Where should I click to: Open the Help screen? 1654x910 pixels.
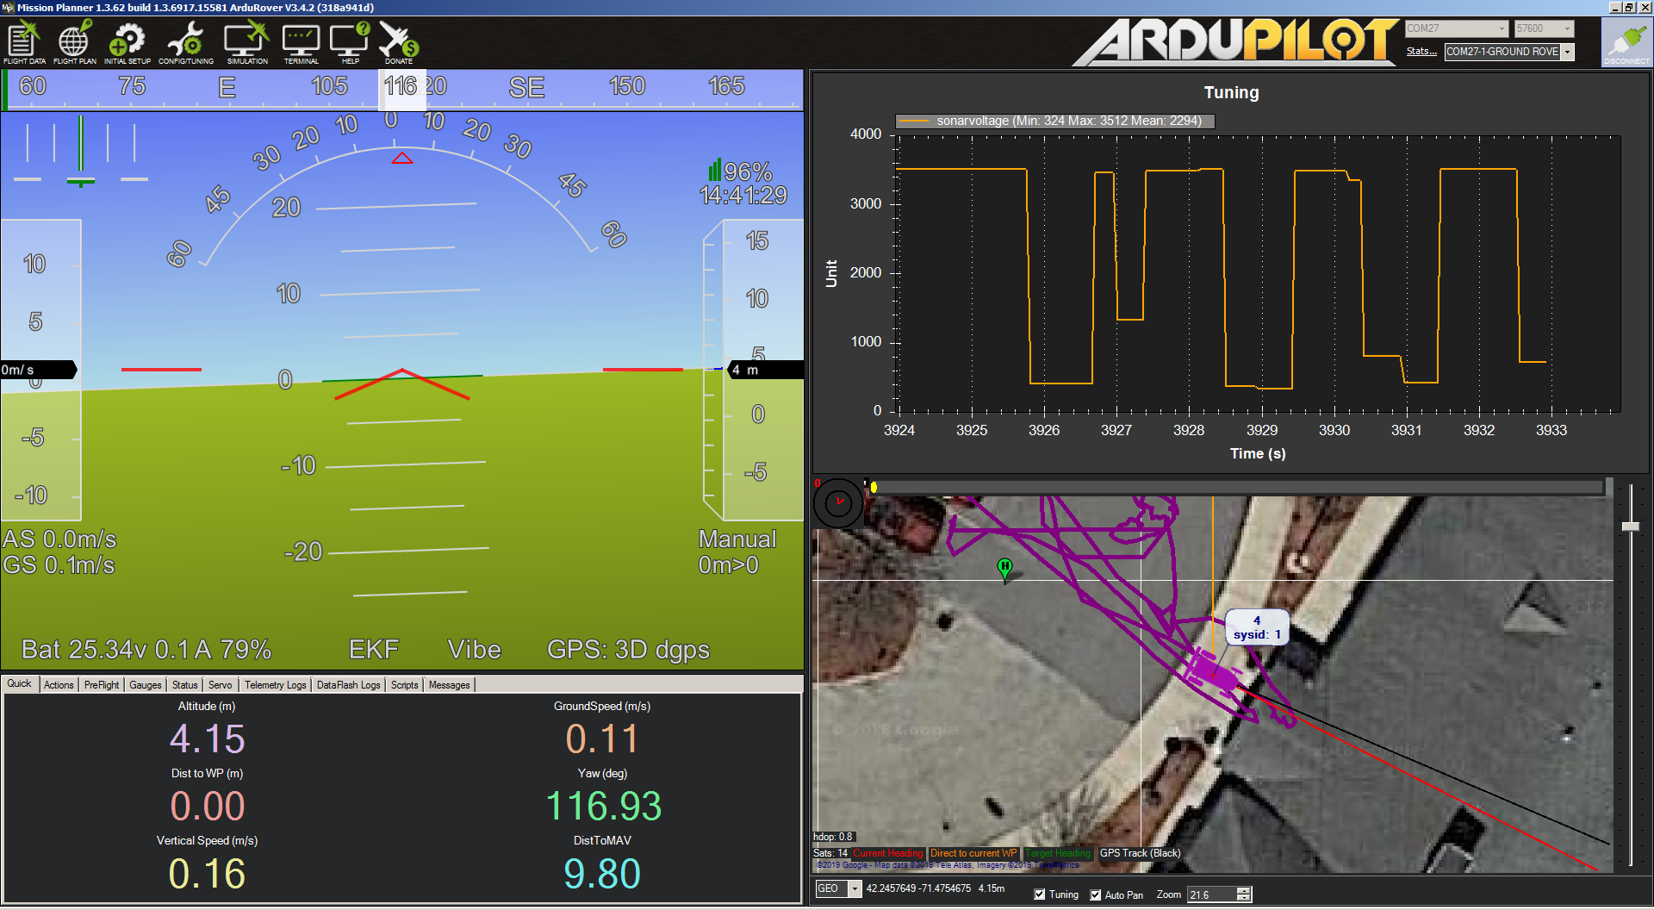[350, 43]
